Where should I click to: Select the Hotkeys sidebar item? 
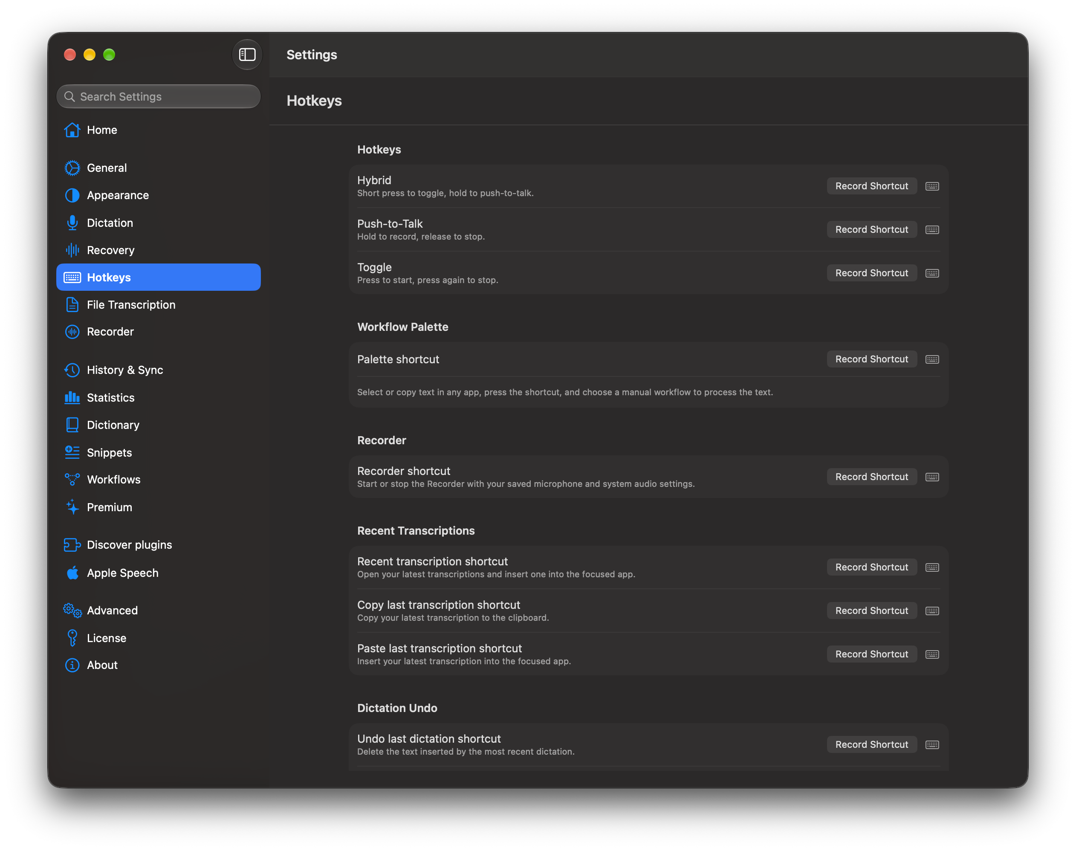(x=159, y=277)
